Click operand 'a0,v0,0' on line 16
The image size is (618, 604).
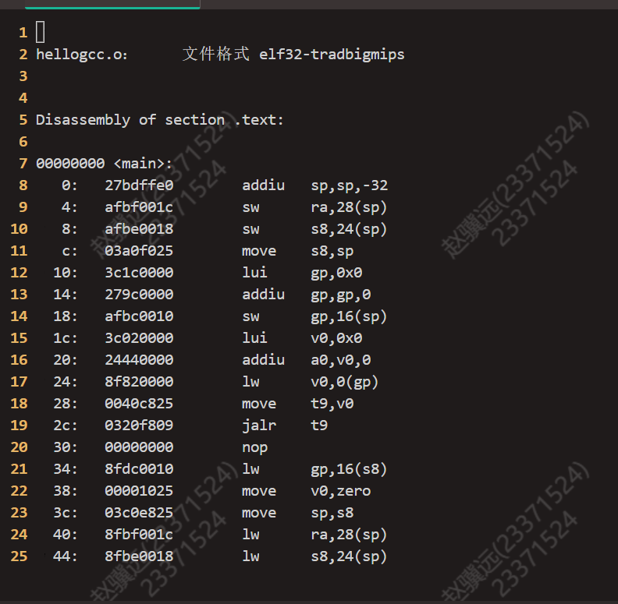[x=340, y=360]
